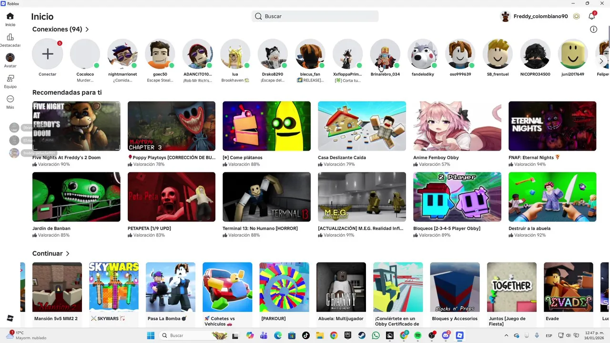Continue playing Mansión 5v5 MM2 2

57,294
